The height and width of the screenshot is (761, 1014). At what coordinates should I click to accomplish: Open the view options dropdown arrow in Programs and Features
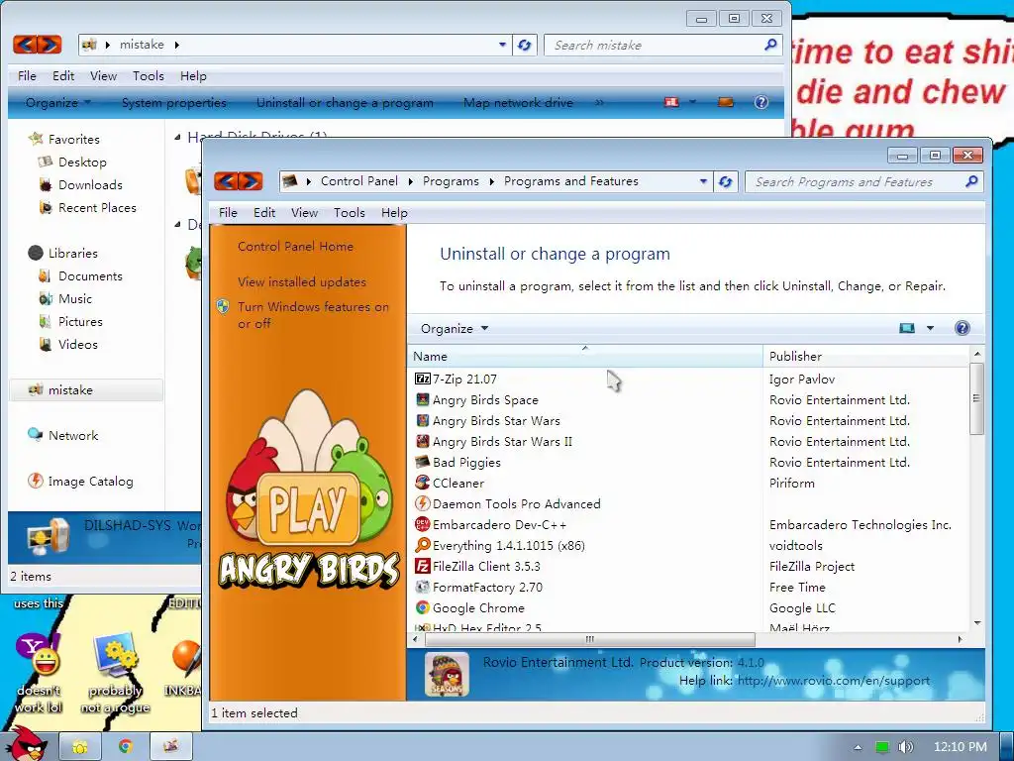pos(930,328)
